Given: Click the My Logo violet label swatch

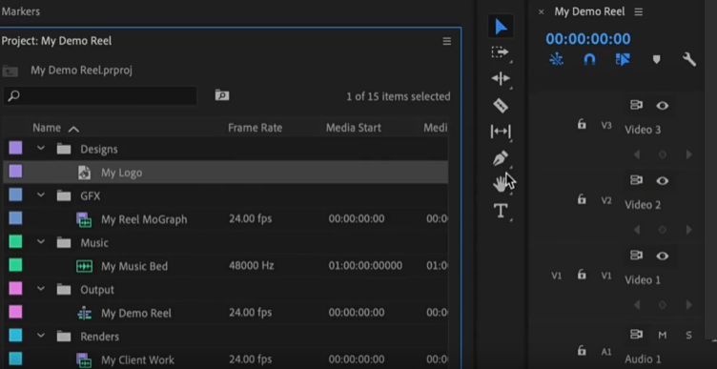Looking at the screenshot, I should (15, 172).
